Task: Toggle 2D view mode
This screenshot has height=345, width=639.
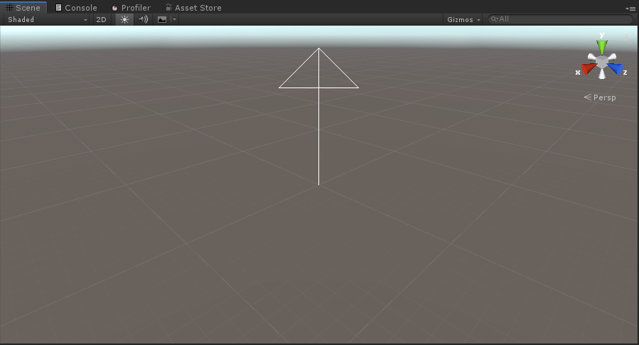Action: click(x=101, y=19)
